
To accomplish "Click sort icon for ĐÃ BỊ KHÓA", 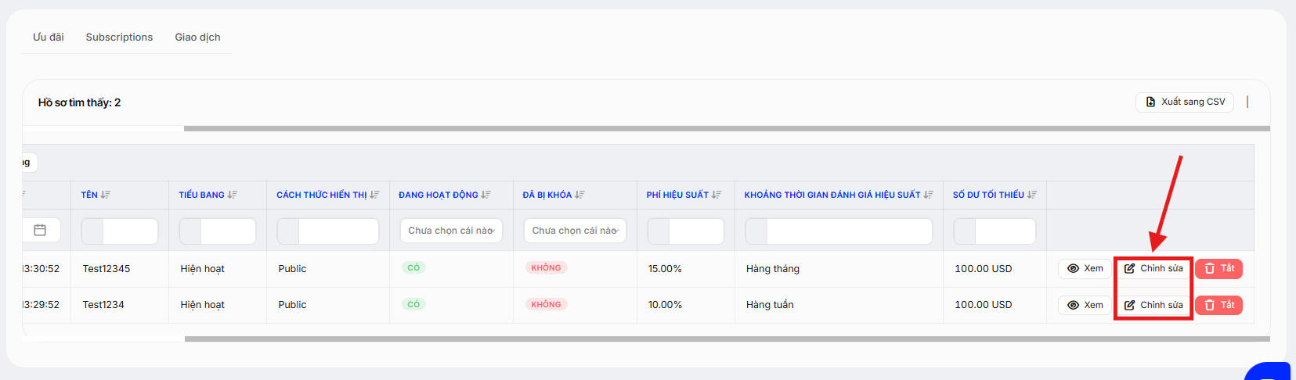I will coord(579,195).
